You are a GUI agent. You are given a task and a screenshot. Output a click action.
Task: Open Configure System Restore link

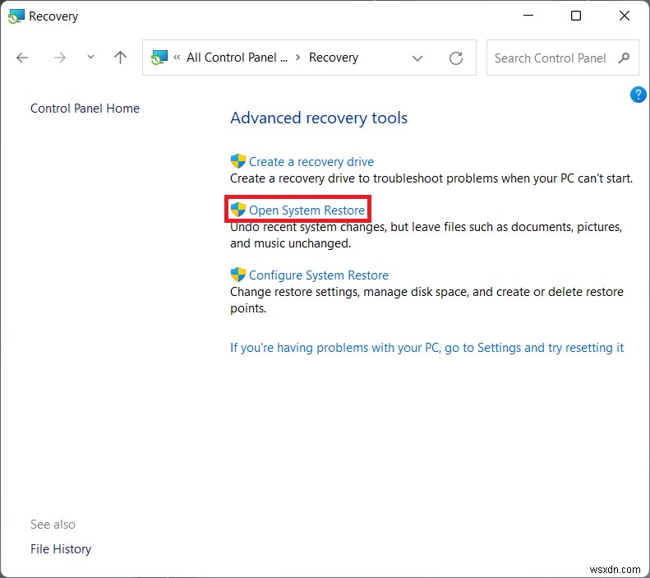[318, 275]
